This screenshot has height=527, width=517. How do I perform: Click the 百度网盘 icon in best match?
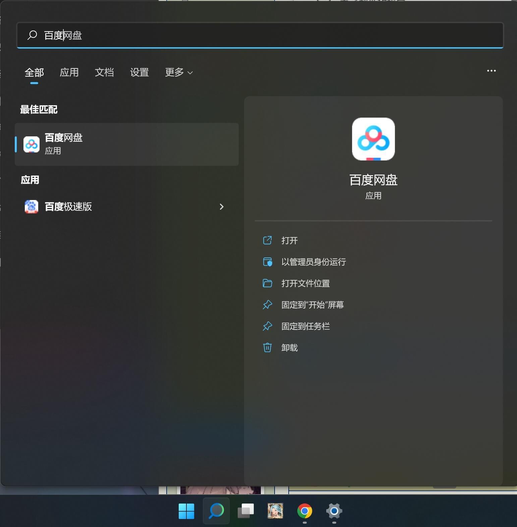click(32, 144)
